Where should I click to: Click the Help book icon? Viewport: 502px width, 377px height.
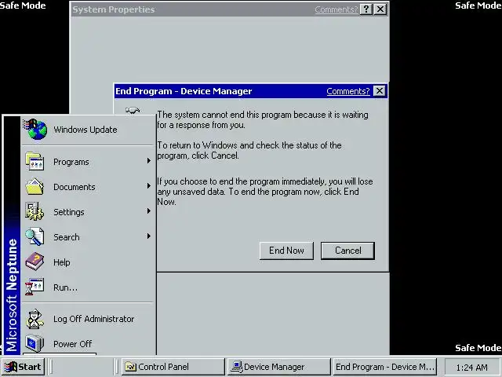[x=35, y=262]
